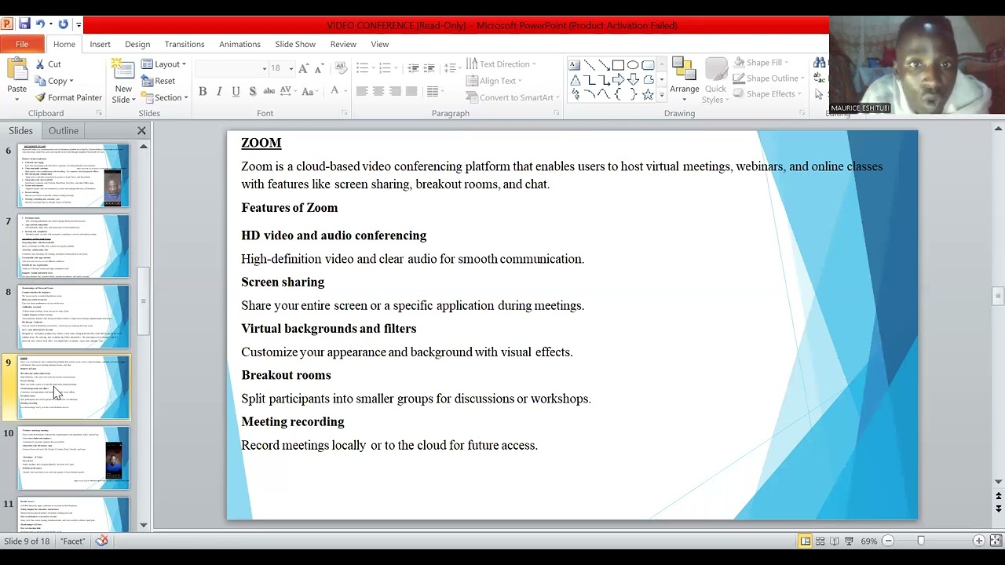
Task: Toggle Underline formatting
Action: point(236,91)
